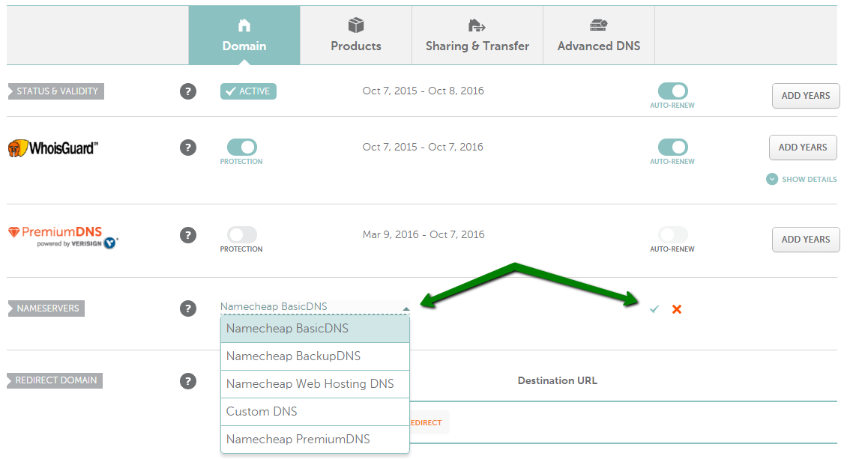Click the Nameservers section label
The height and width of the screenshot is (459, 850).
coord(46,308)
